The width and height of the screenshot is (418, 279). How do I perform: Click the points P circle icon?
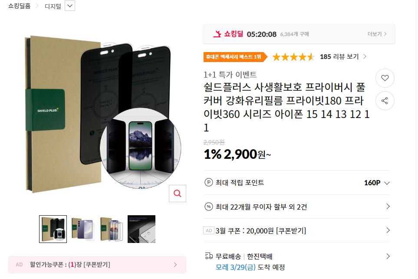tap(208, 183)
